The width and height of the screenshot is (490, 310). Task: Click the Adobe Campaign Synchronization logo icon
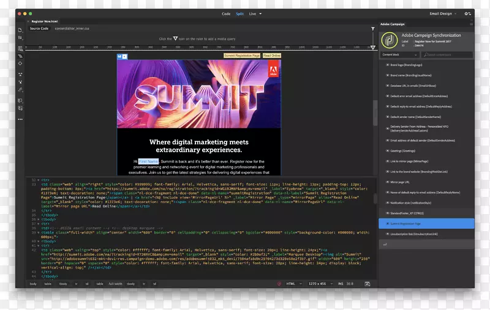(x=390, y=41)
